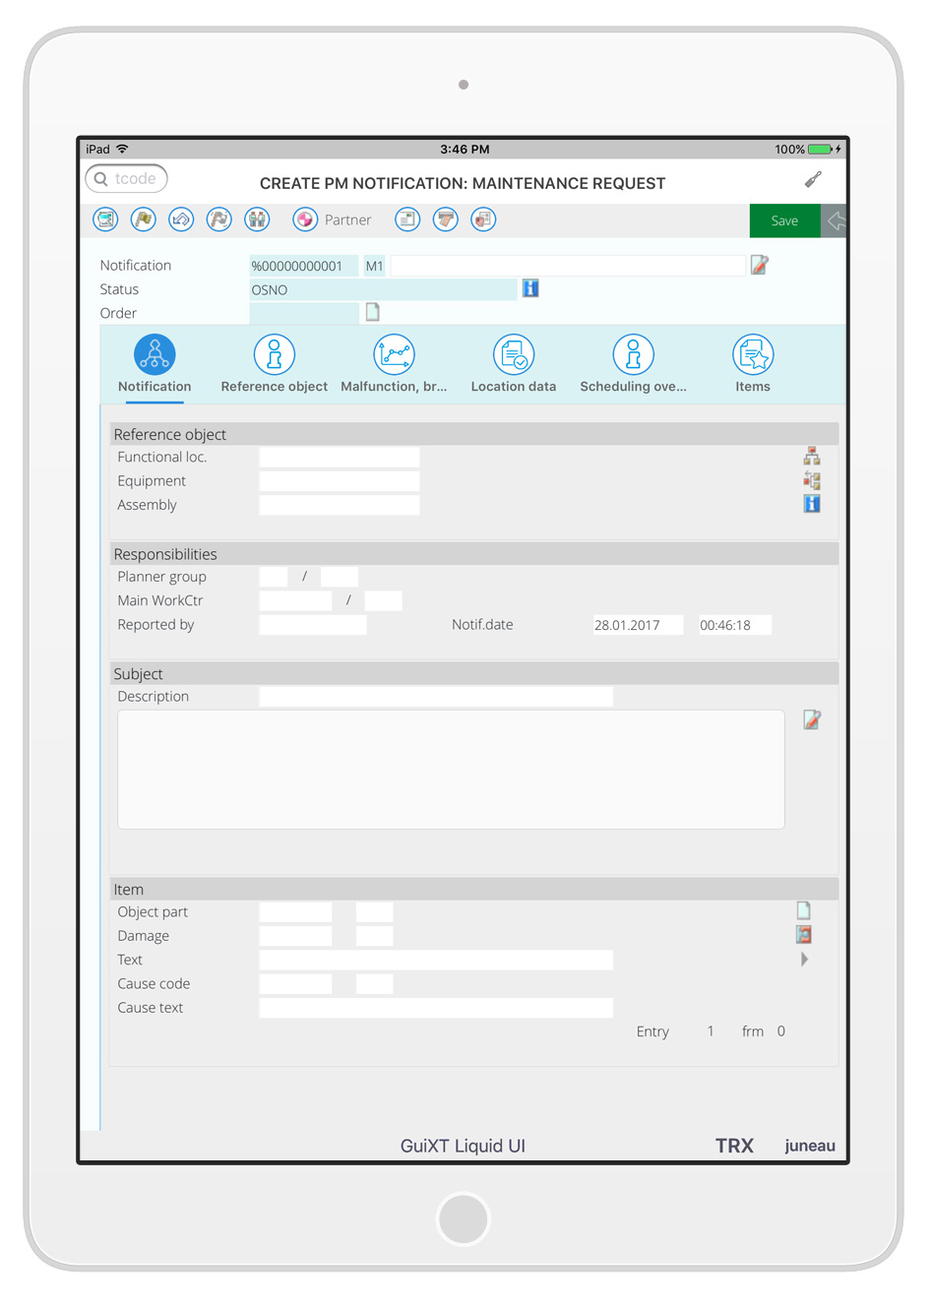Screen dimensions: 931x1308
Task: Click the info icon beside Assembly
Action: tap(812, 504)
